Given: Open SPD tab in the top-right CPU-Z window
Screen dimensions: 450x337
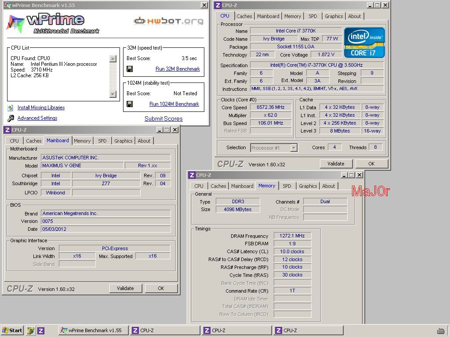Looking at the screenshot, I should click(313, 16).
